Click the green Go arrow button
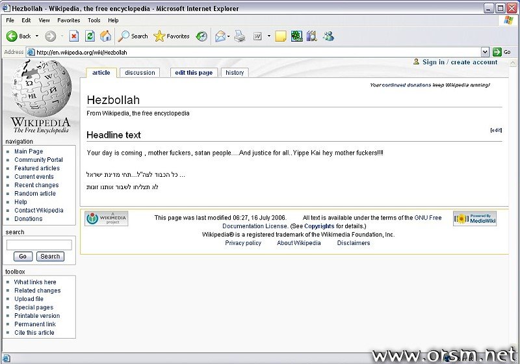 click(x=497, y=52)
